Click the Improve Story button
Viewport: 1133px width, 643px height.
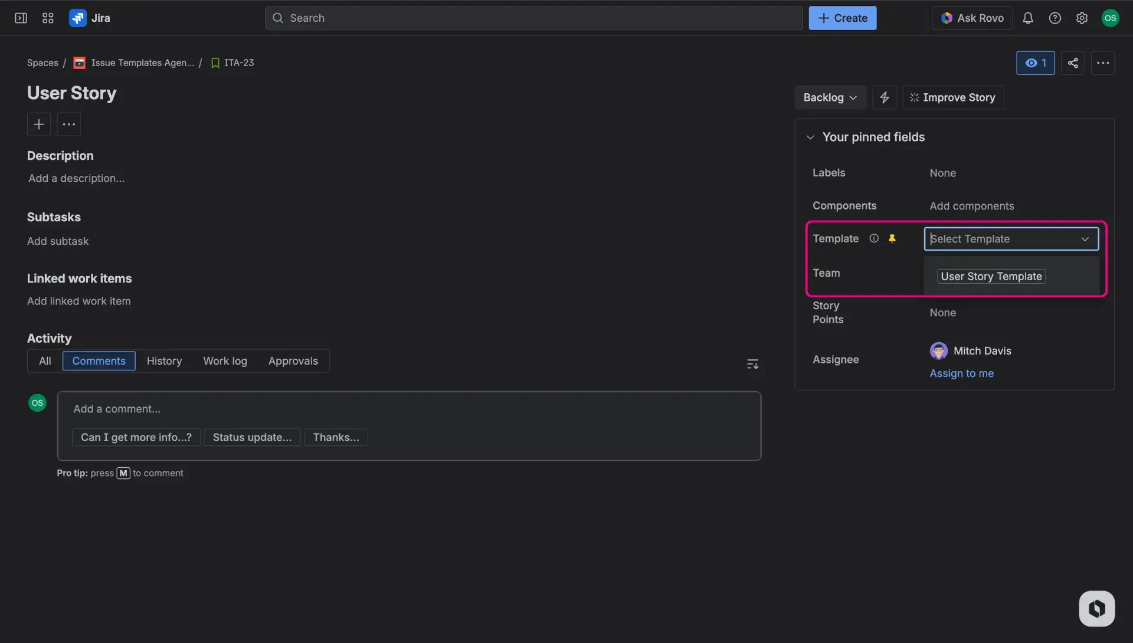(952, 97)
